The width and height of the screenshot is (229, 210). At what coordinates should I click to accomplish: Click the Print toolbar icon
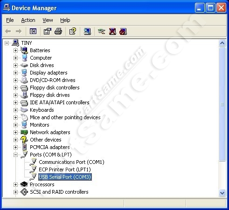coord(58,31)
